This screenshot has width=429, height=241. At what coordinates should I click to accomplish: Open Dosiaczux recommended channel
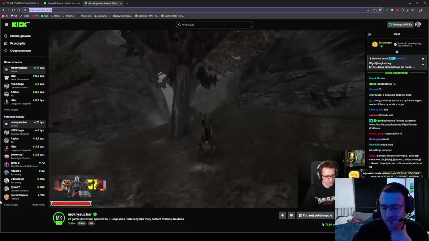pos(24,180)
